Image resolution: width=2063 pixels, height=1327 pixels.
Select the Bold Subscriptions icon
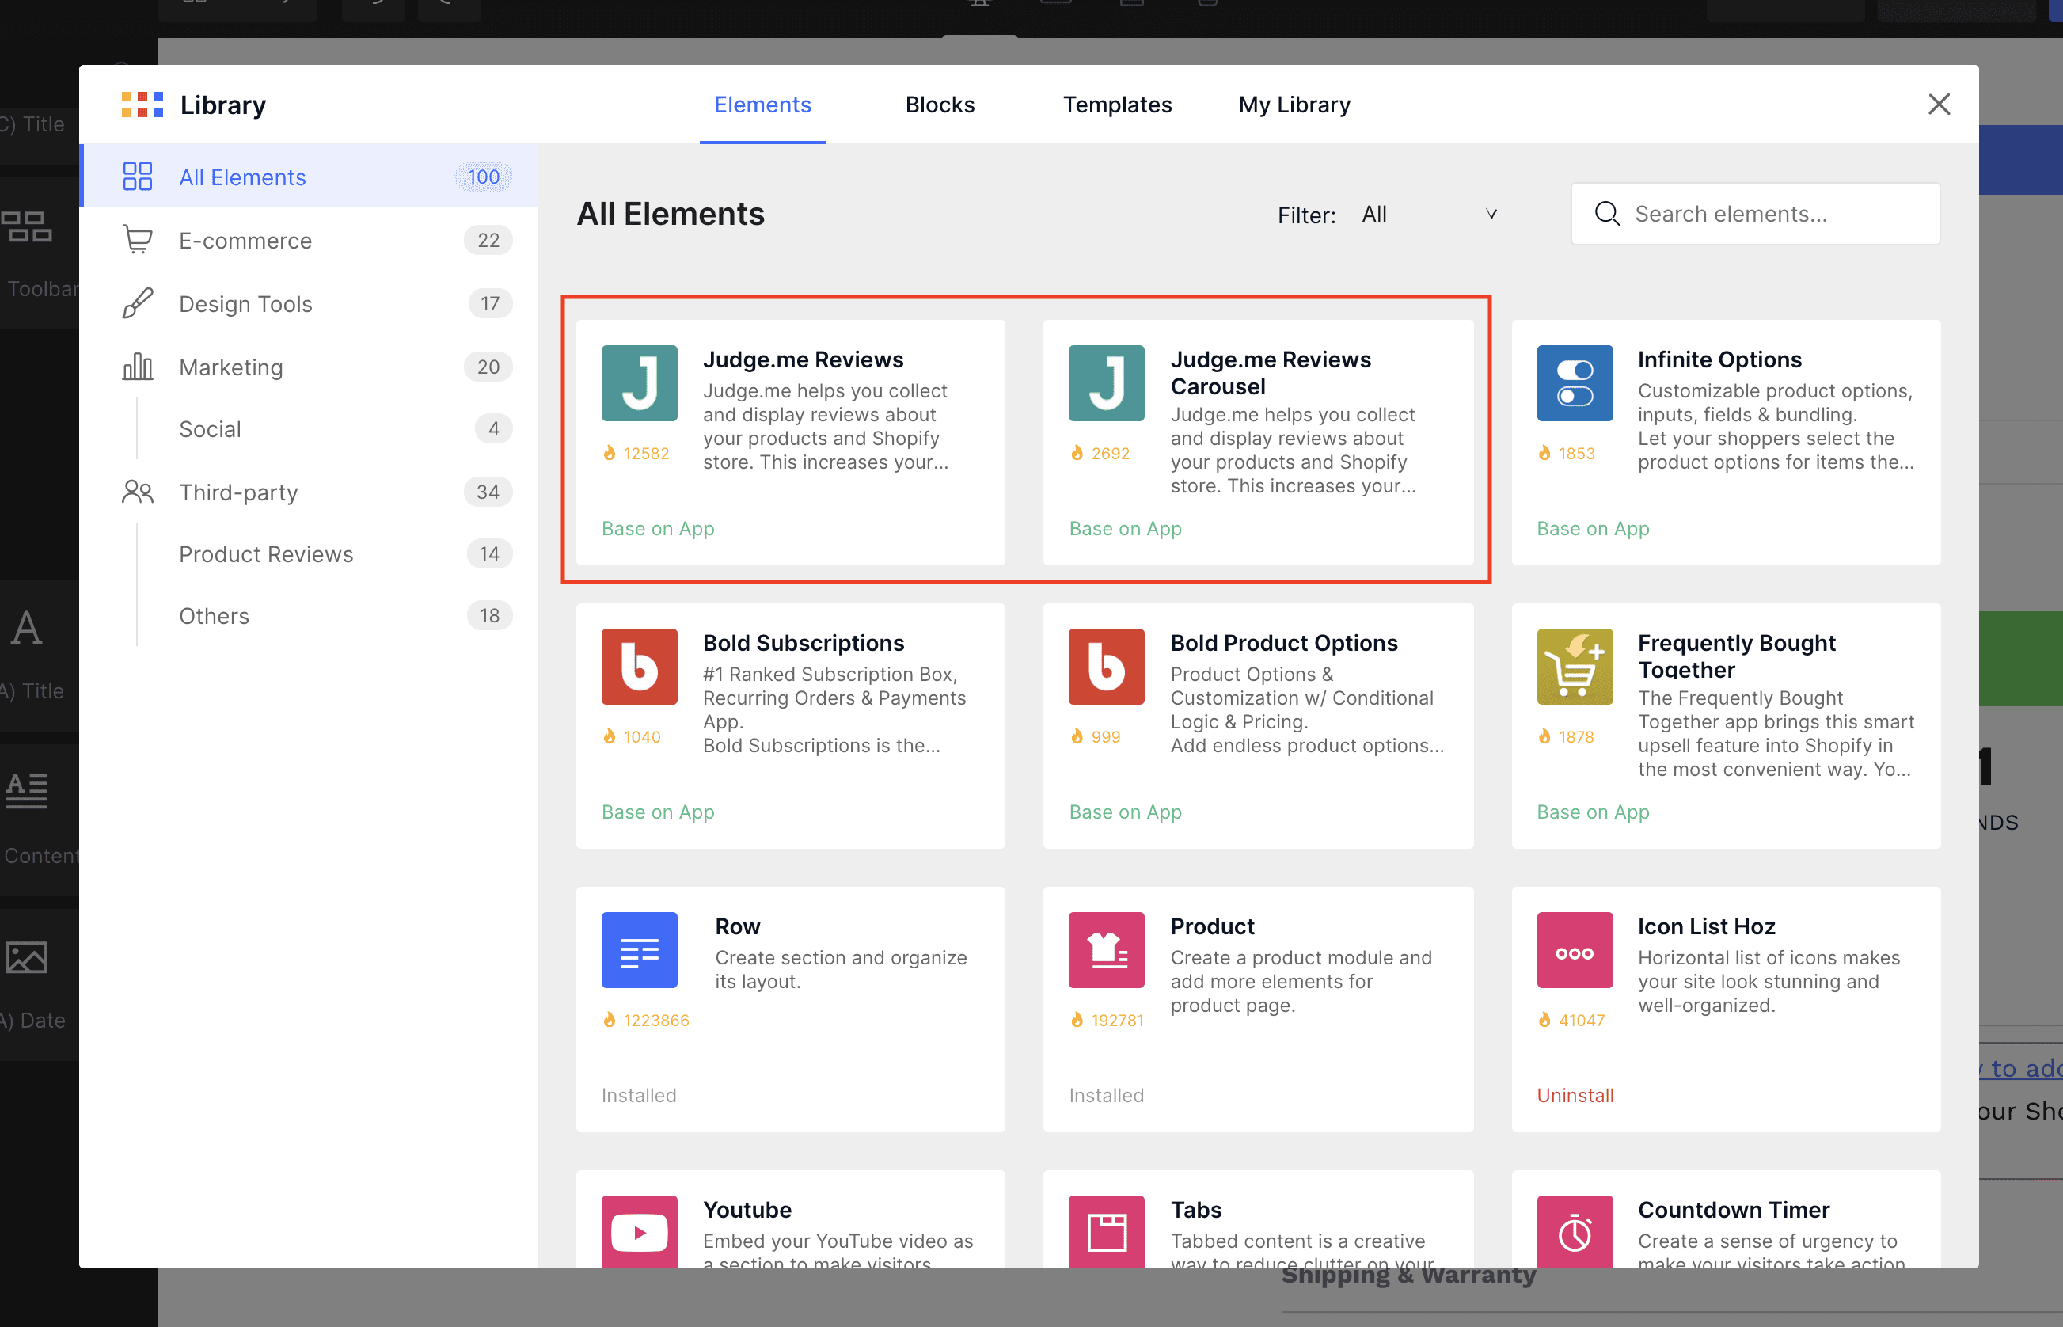[639, 666]
